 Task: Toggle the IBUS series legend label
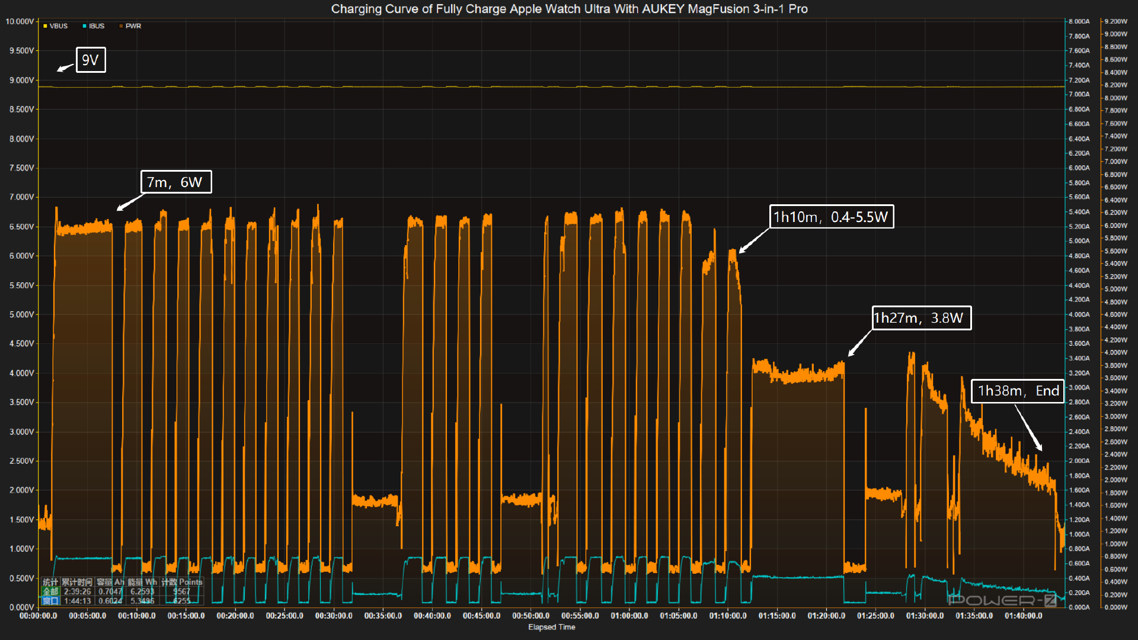tap(97, 26)
